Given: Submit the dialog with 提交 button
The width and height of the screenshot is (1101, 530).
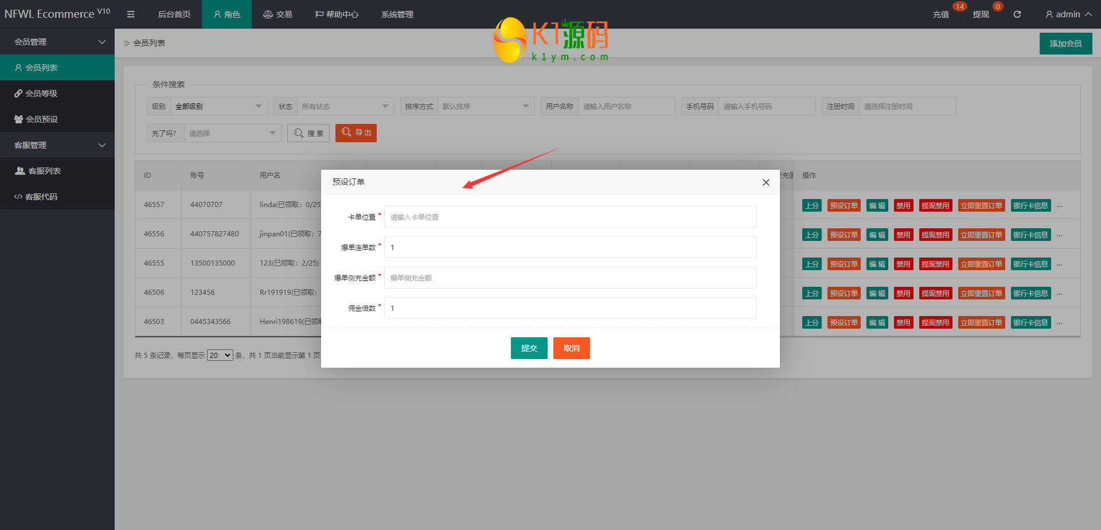Looking at the screenshot, I should 529,348.
